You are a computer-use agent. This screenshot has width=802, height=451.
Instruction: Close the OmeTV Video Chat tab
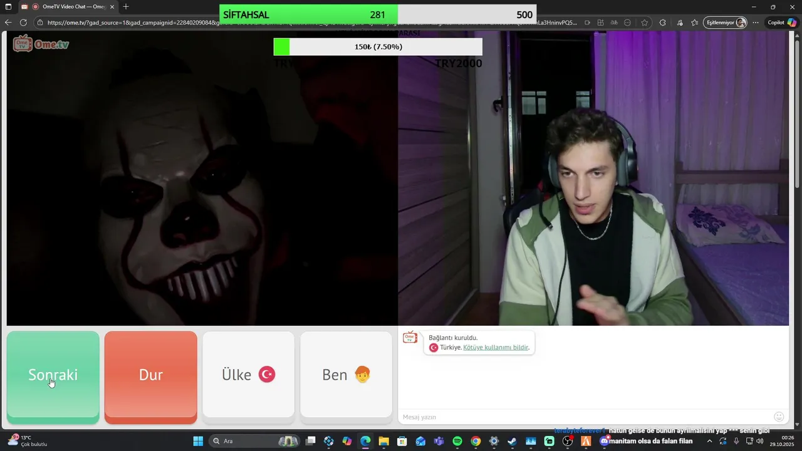pyautogui.click(x=112, y=7)
